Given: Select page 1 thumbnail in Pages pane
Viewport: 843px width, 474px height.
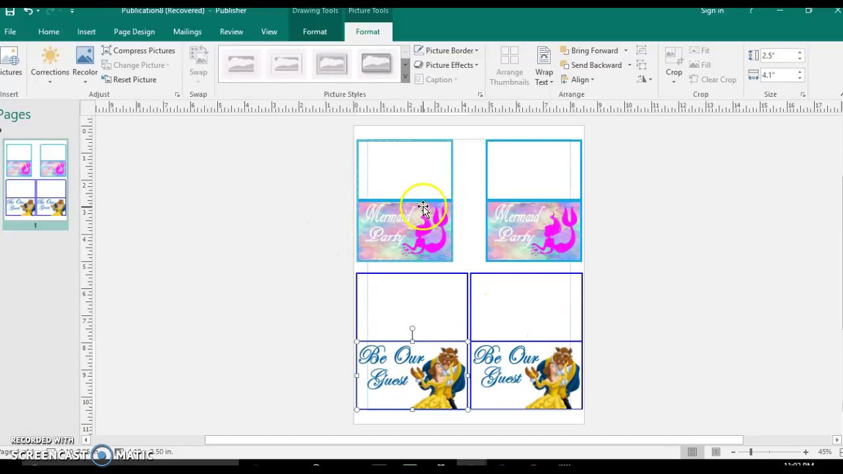Looking at the screenshot, I should [36, 180].
